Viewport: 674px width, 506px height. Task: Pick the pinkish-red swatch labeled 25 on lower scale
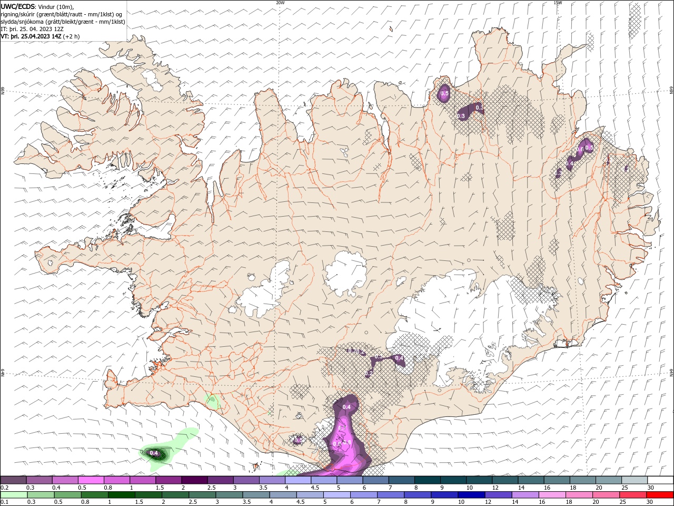pos(633,495)
